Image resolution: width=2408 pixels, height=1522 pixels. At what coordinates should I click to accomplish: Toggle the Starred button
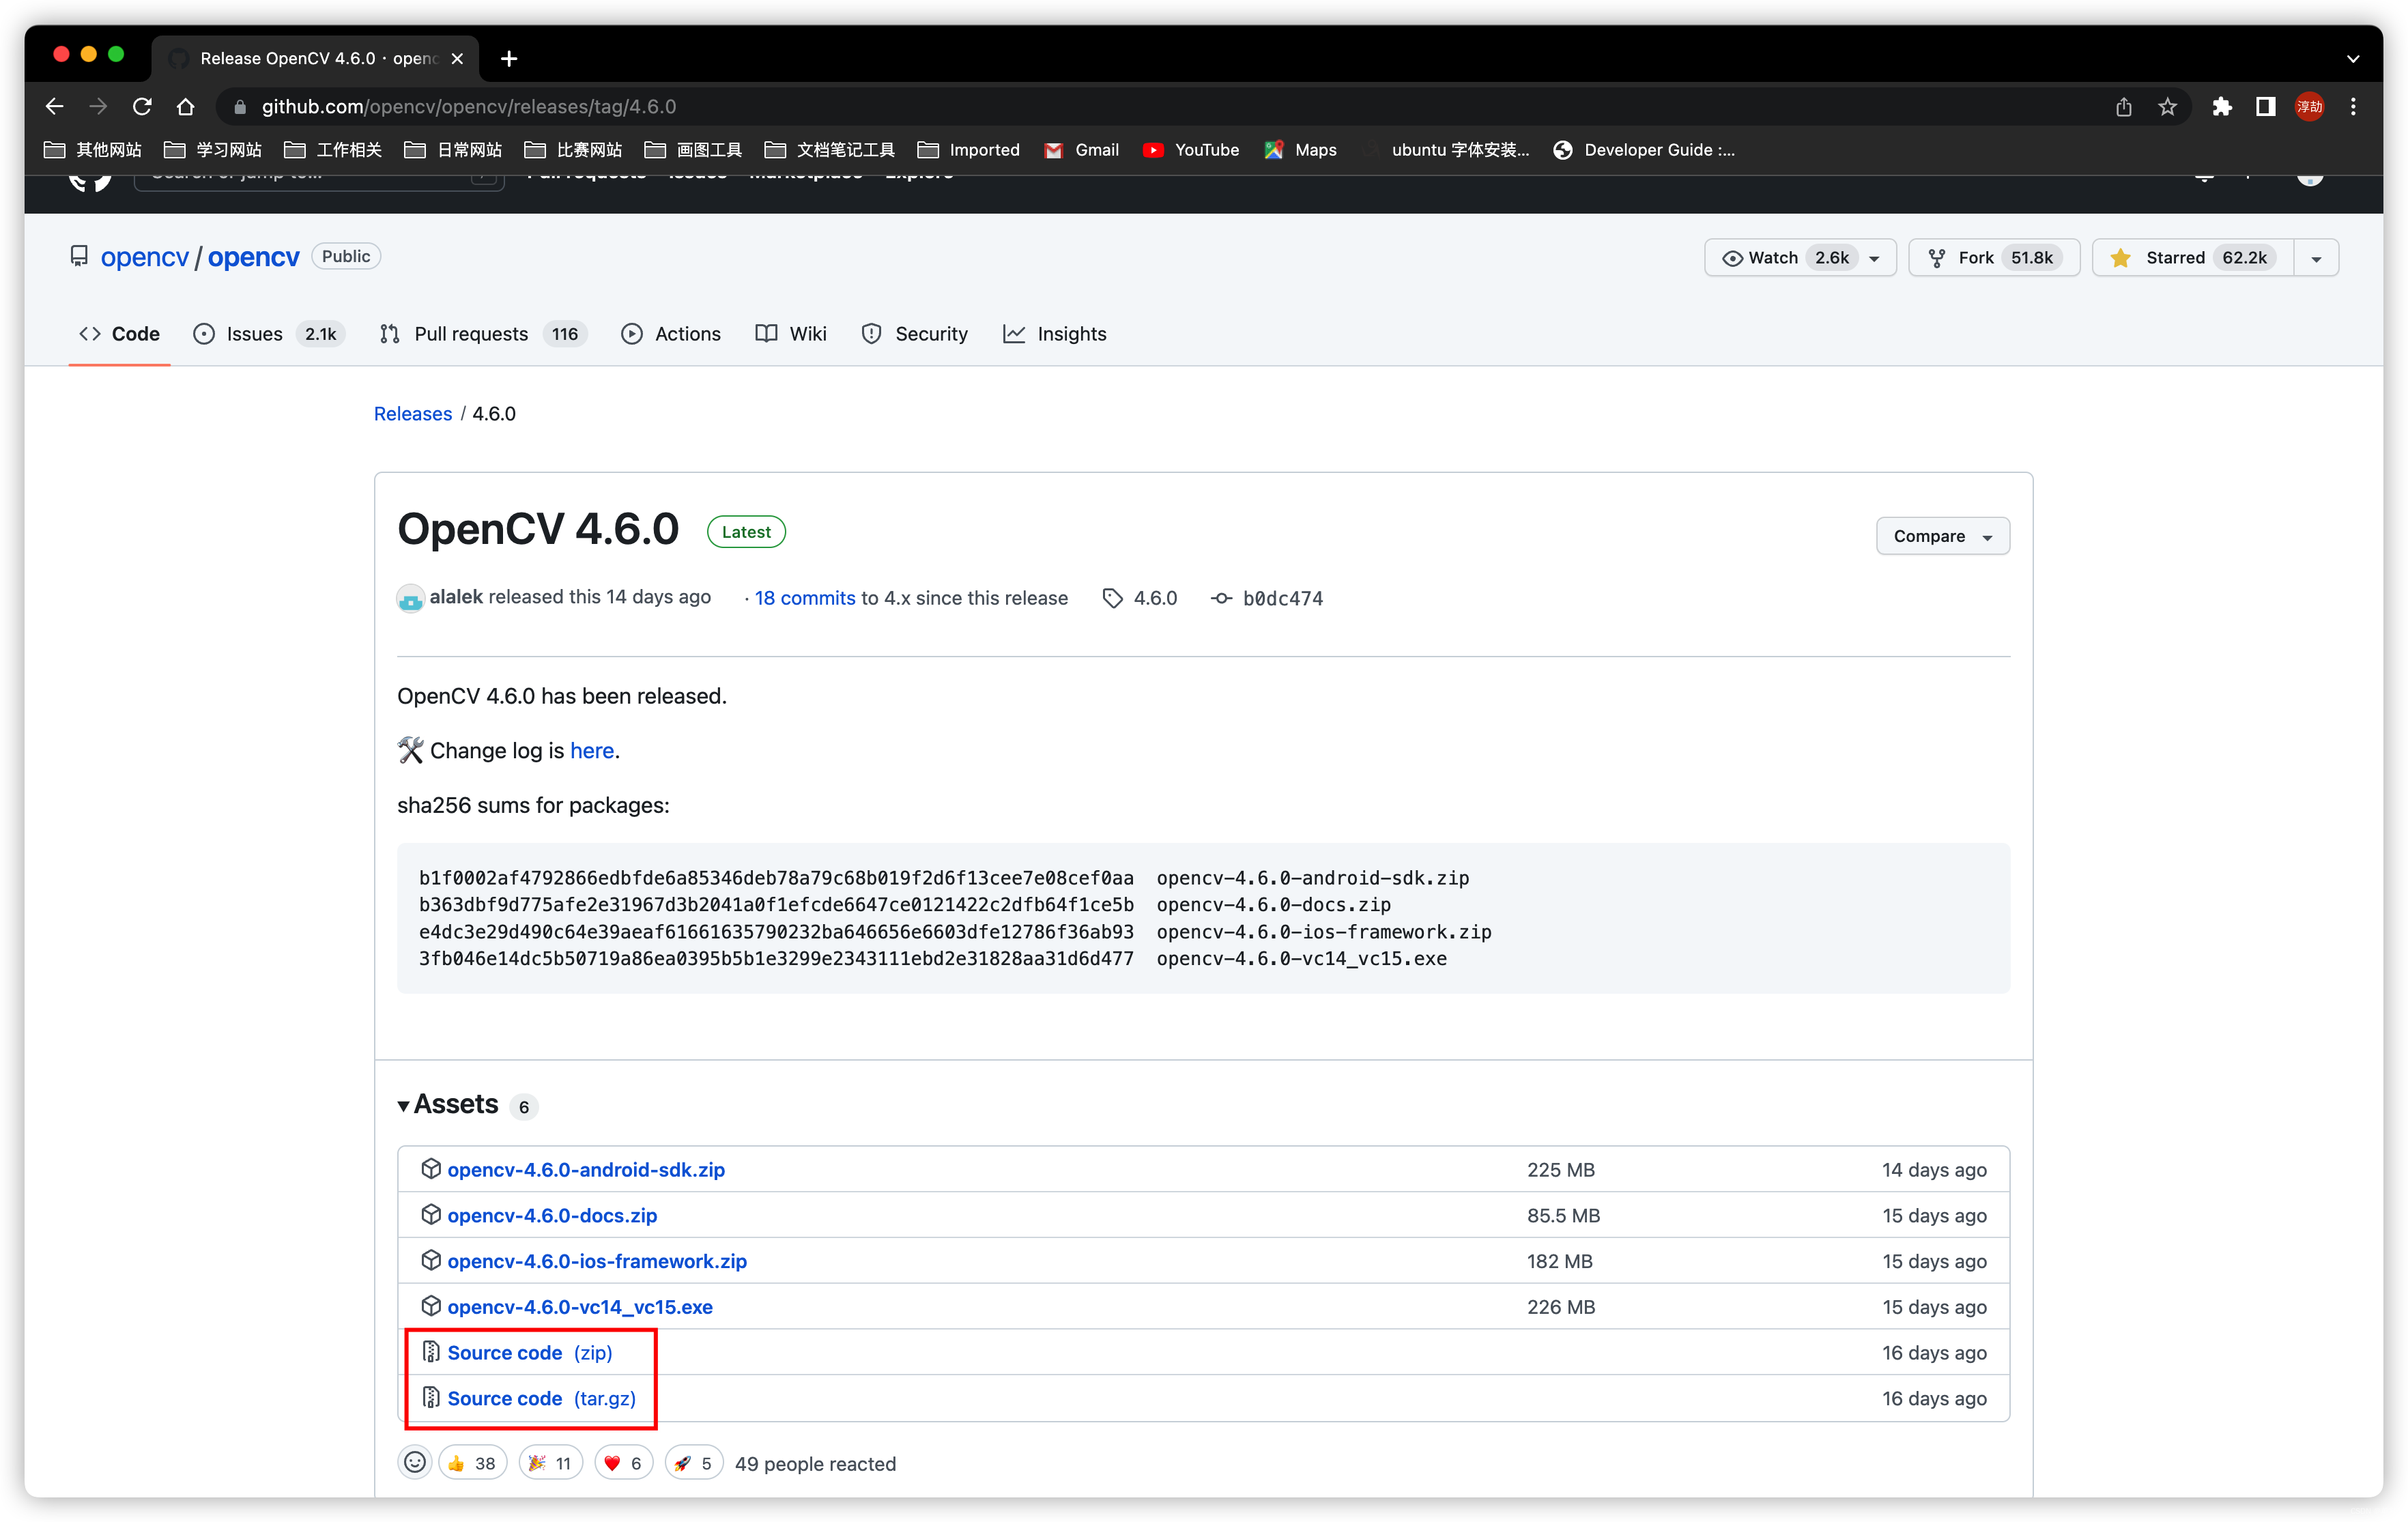2193,258
